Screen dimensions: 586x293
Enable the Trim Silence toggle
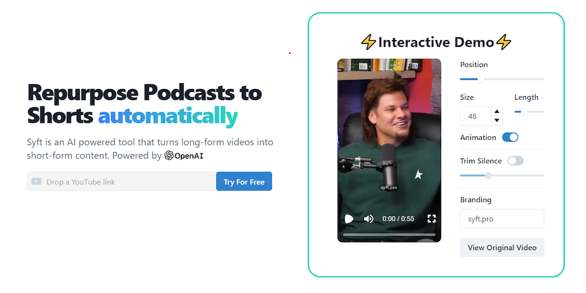(516, 161)
